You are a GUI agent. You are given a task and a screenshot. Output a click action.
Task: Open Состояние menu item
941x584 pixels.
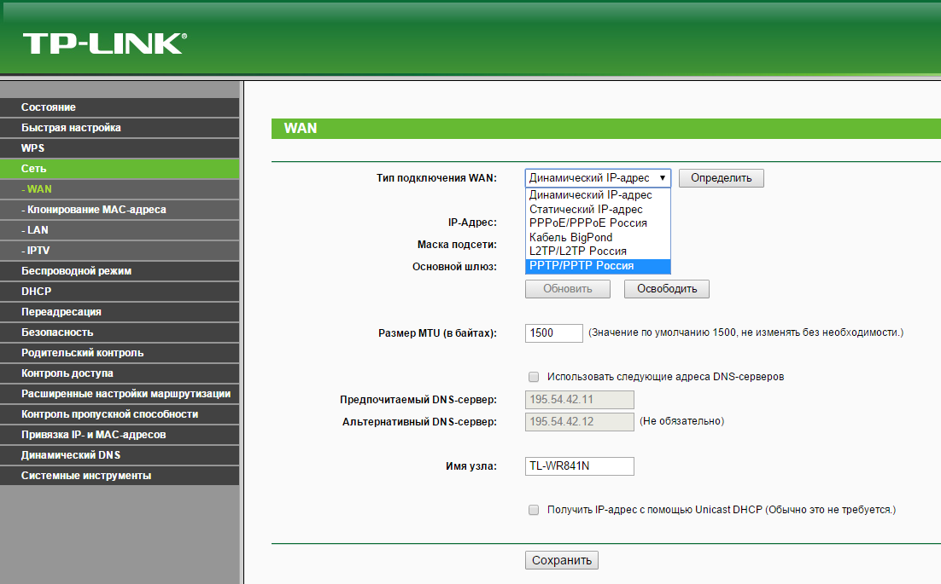pyautogui.click(x=49, y=107)
